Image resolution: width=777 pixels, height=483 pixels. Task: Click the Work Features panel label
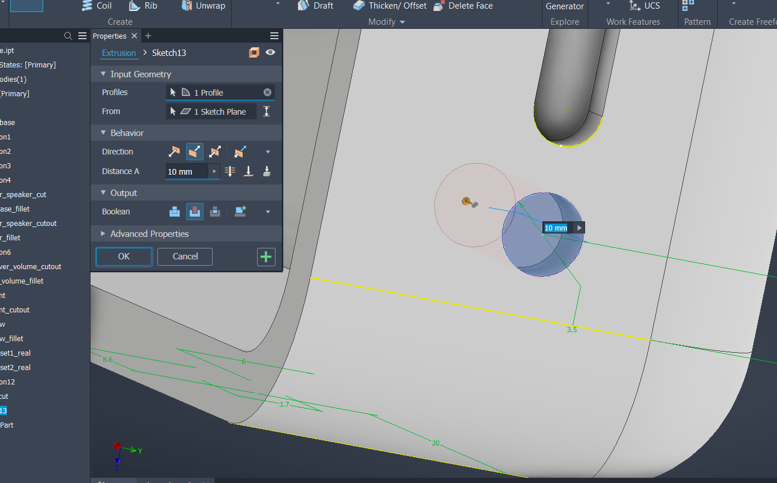click(633, 22)
